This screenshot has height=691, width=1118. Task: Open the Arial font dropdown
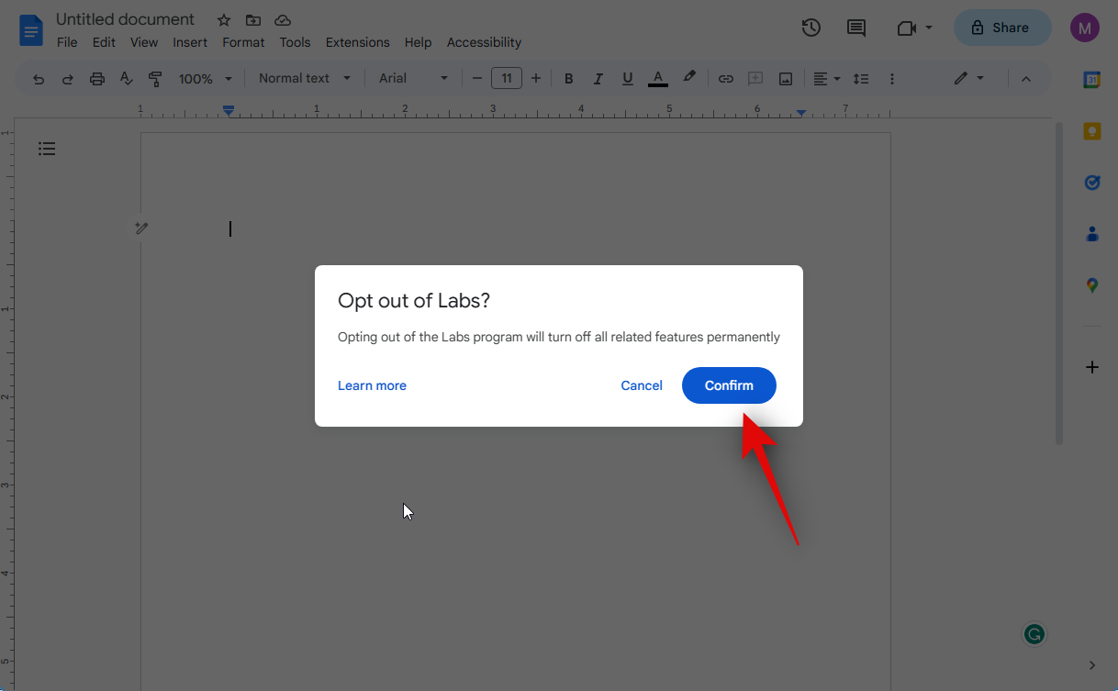click(x=413, y=79)
